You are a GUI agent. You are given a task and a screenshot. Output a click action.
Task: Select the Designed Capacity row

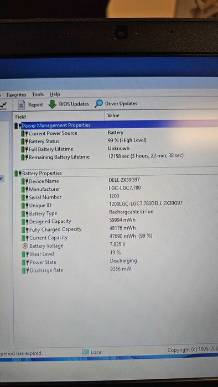(x=116, y=221)
